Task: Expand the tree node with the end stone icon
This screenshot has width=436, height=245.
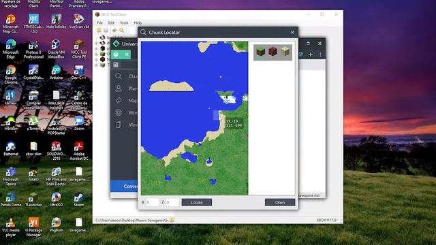Action: click(97, 65)
